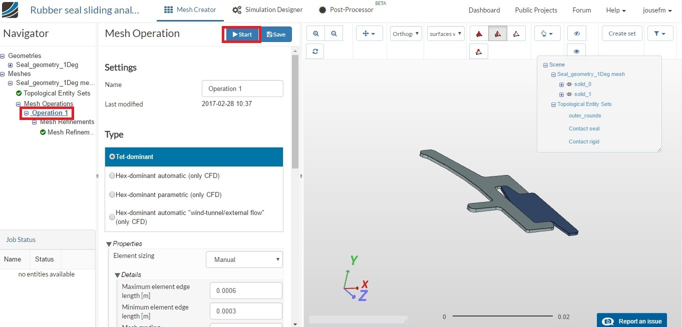Image resolution: width=682 pixels, height=327 pixels.
Task: Open the surfaces render mode dropdown
Action: pyautogui.click(x=446, y=33)
